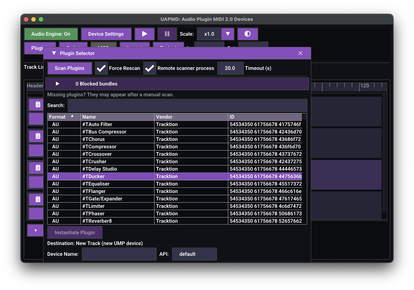414x290 pixels.
Task: Collapse the Plugin Selector window triangle
Action: coord(54,53)
